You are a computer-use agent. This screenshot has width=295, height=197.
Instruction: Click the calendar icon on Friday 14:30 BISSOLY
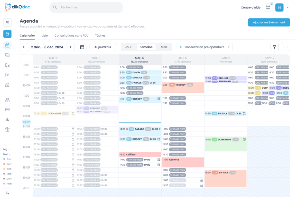244,113
